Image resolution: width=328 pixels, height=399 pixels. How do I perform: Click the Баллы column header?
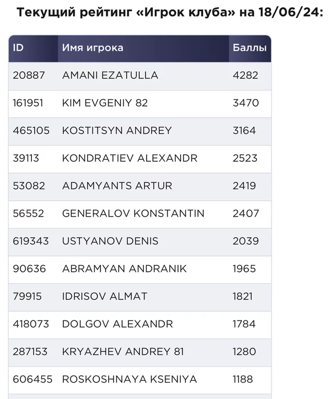coord(250,48)
